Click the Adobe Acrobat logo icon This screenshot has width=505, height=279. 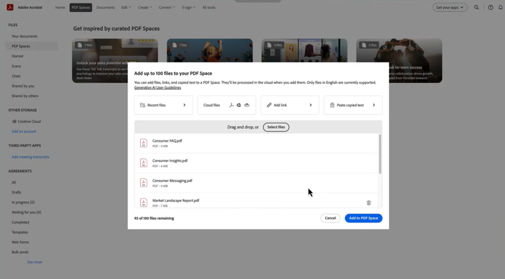10,7
